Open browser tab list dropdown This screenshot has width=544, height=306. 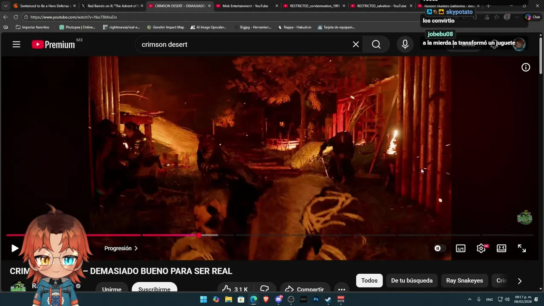coord(5,6)
